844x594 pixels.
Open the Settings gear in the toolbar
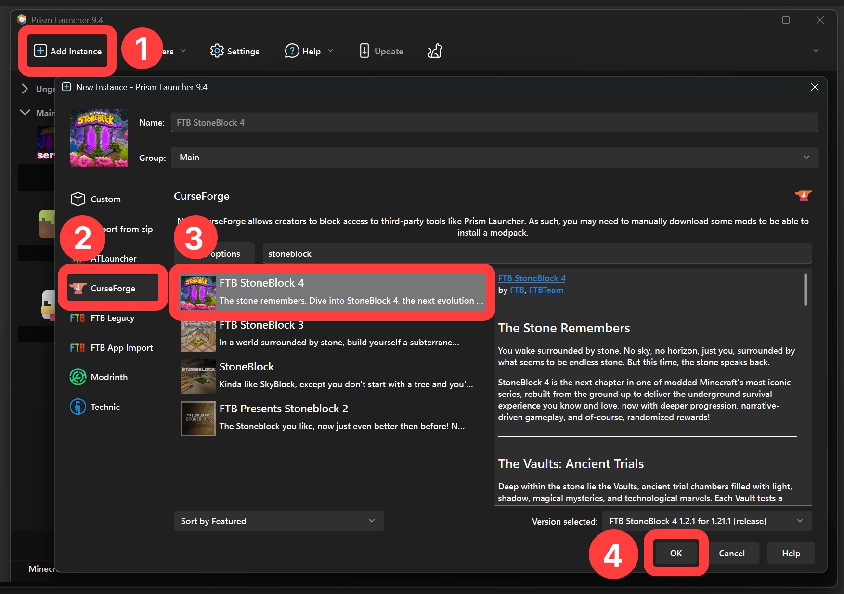[217, 51]
